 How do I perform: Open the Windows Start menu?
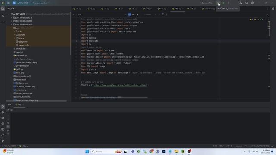(87, 152)
